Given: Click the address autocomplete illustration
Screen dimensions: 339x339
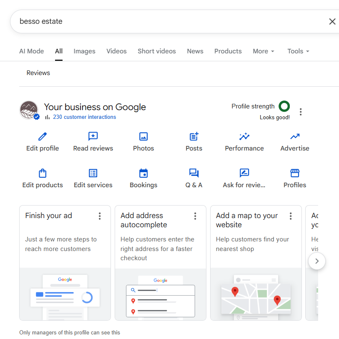Looking at the screenshot, I should [161, 294].
